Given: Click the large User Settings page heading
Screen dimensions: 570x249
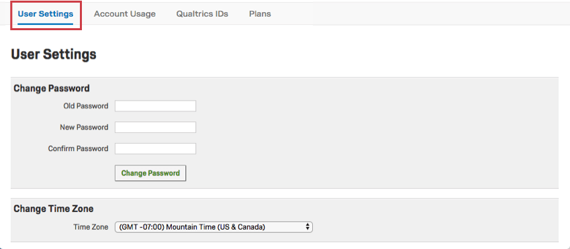Looking at the screenshot, I should click(54, 54).
